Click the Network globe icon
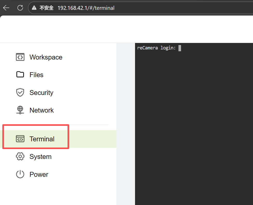Viewport: 253px width, 205px height. tap(20, 110)
